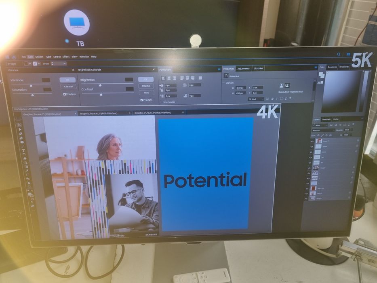Choose justify all in the Paragraph panel
Screen dimensions: 377x283
coord(200,78)
